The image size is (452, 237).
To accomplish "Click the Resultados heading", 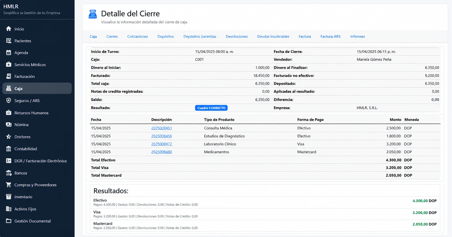I will pyautogui.click(x=111, y=191).
